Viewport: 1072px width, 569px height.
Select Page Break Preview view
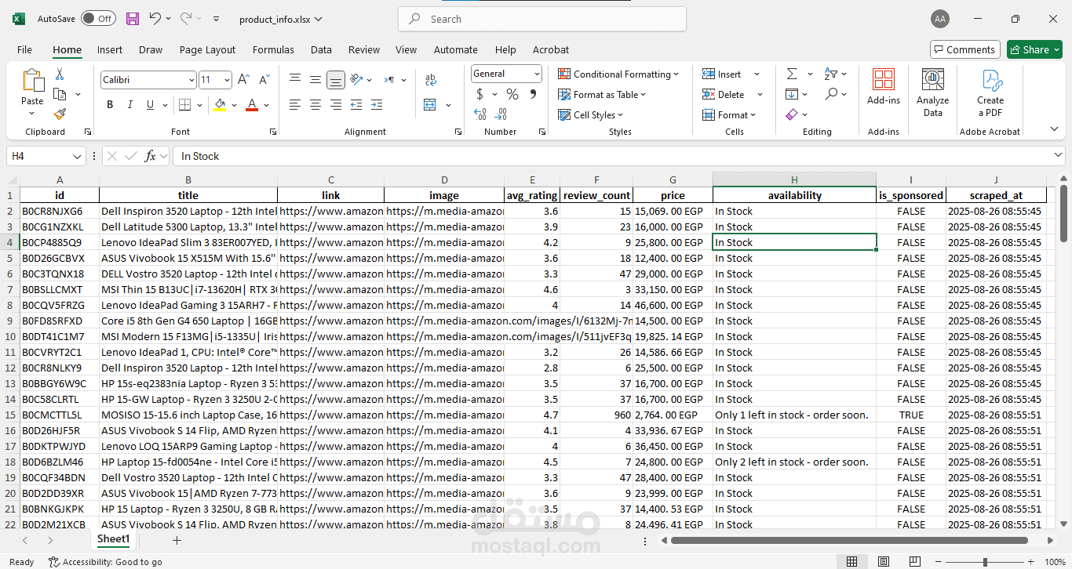(x=914, y=561)
